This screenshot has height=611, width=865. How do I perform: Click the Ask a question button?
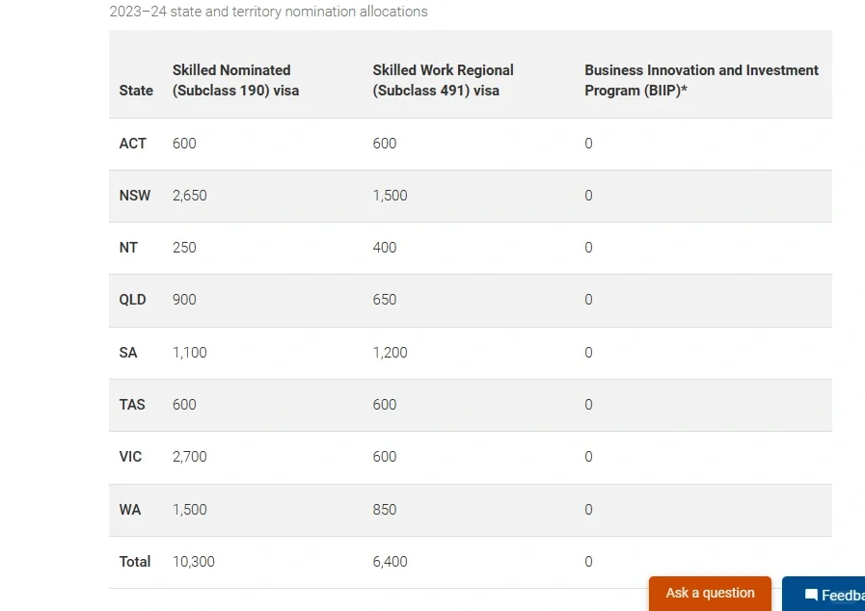(x=710, y=594)
